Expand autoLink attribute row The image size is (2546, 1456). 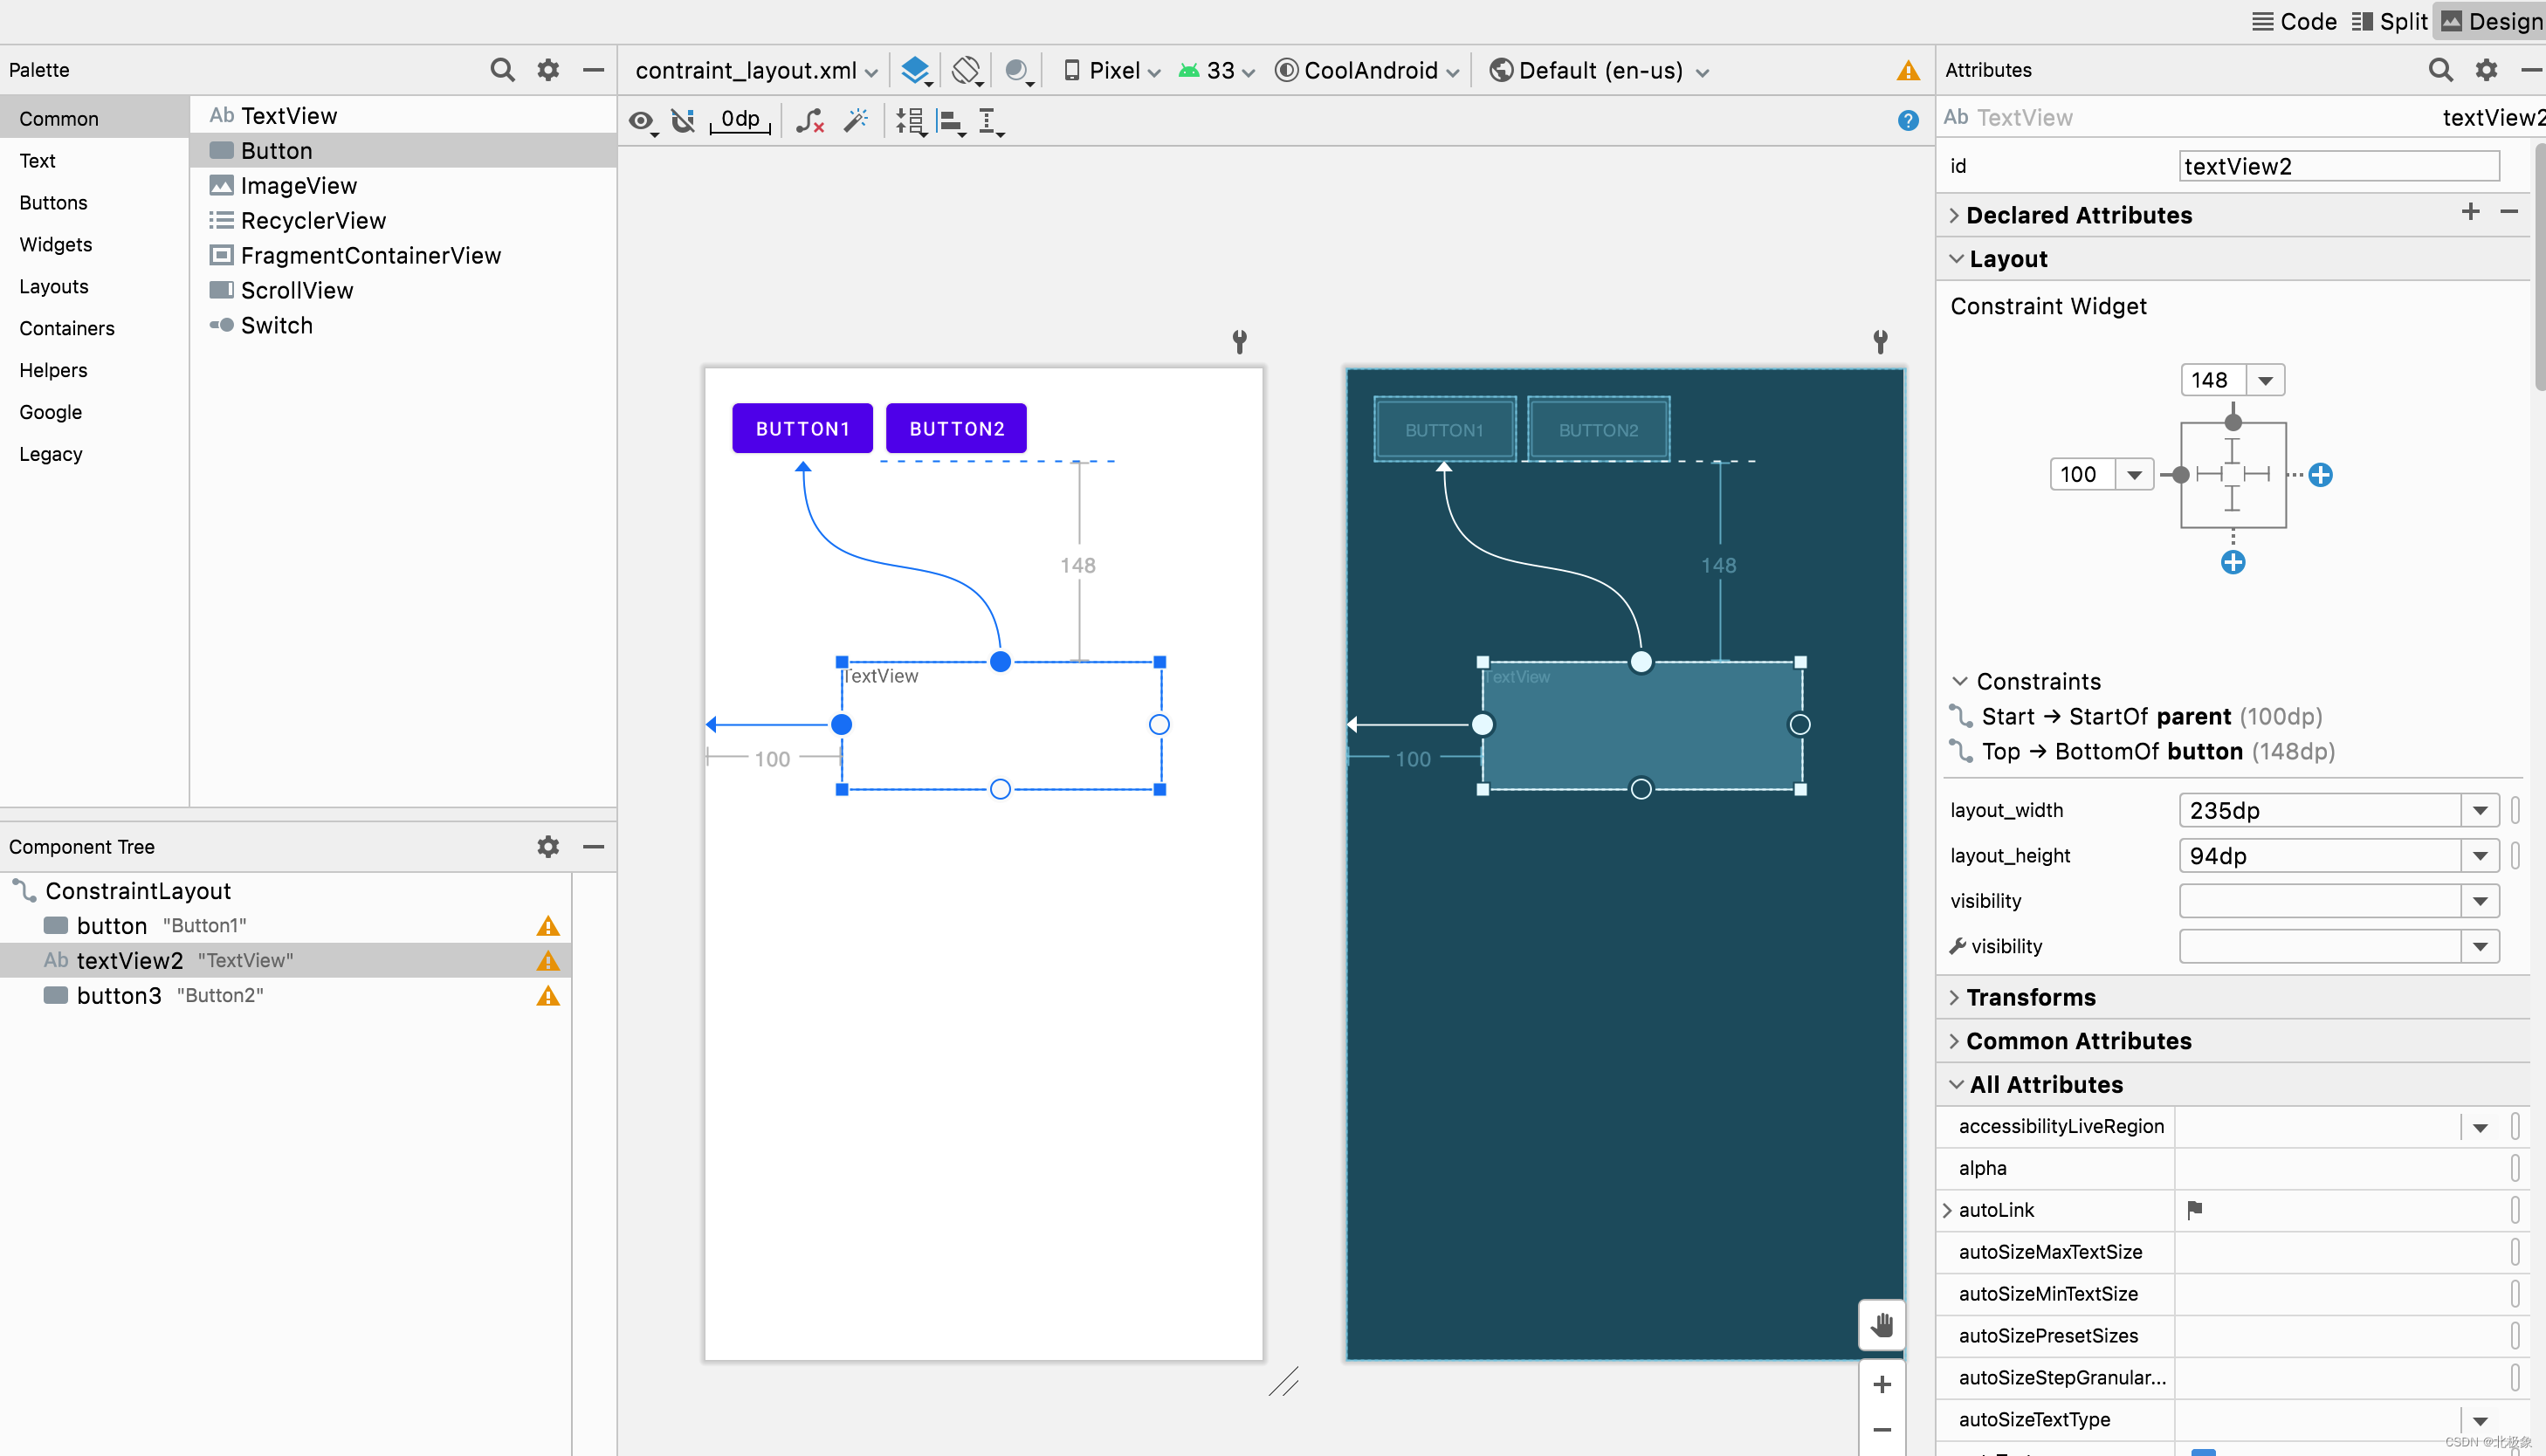1947,1211
